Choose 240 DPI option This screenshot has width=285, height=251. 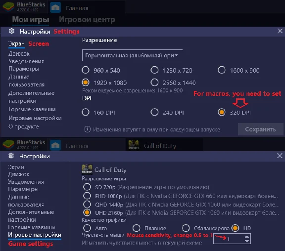154,112
